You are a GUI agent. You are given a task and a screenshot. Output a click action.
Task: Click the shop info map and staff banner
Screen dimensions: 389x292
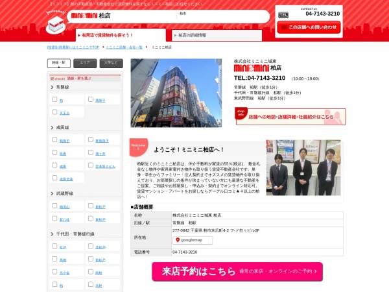tap(290, 116)
